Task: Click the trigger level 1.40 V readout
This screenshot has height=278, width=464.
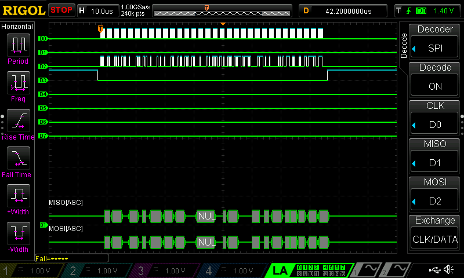Action: [x=444, y=10]
